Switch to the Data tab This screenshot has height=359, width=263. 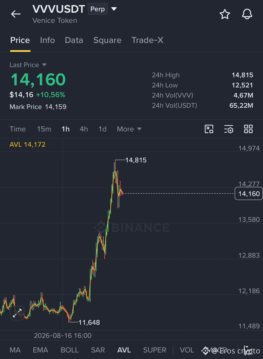pos(74,40)
